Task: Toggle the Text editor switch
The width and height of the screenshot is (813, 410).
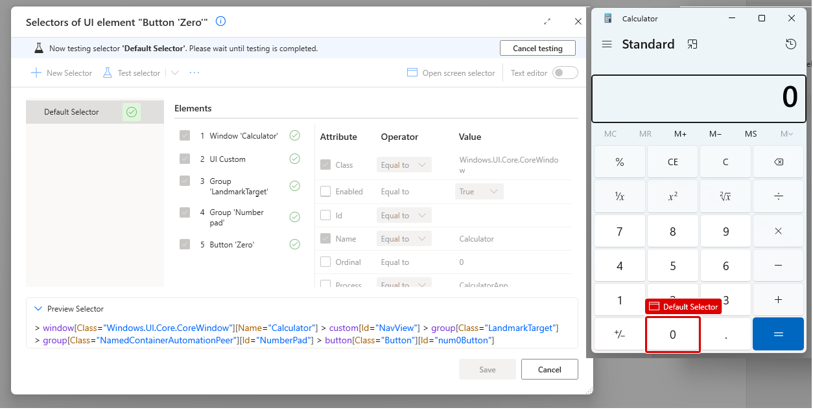Action: (x=565, y=73)
